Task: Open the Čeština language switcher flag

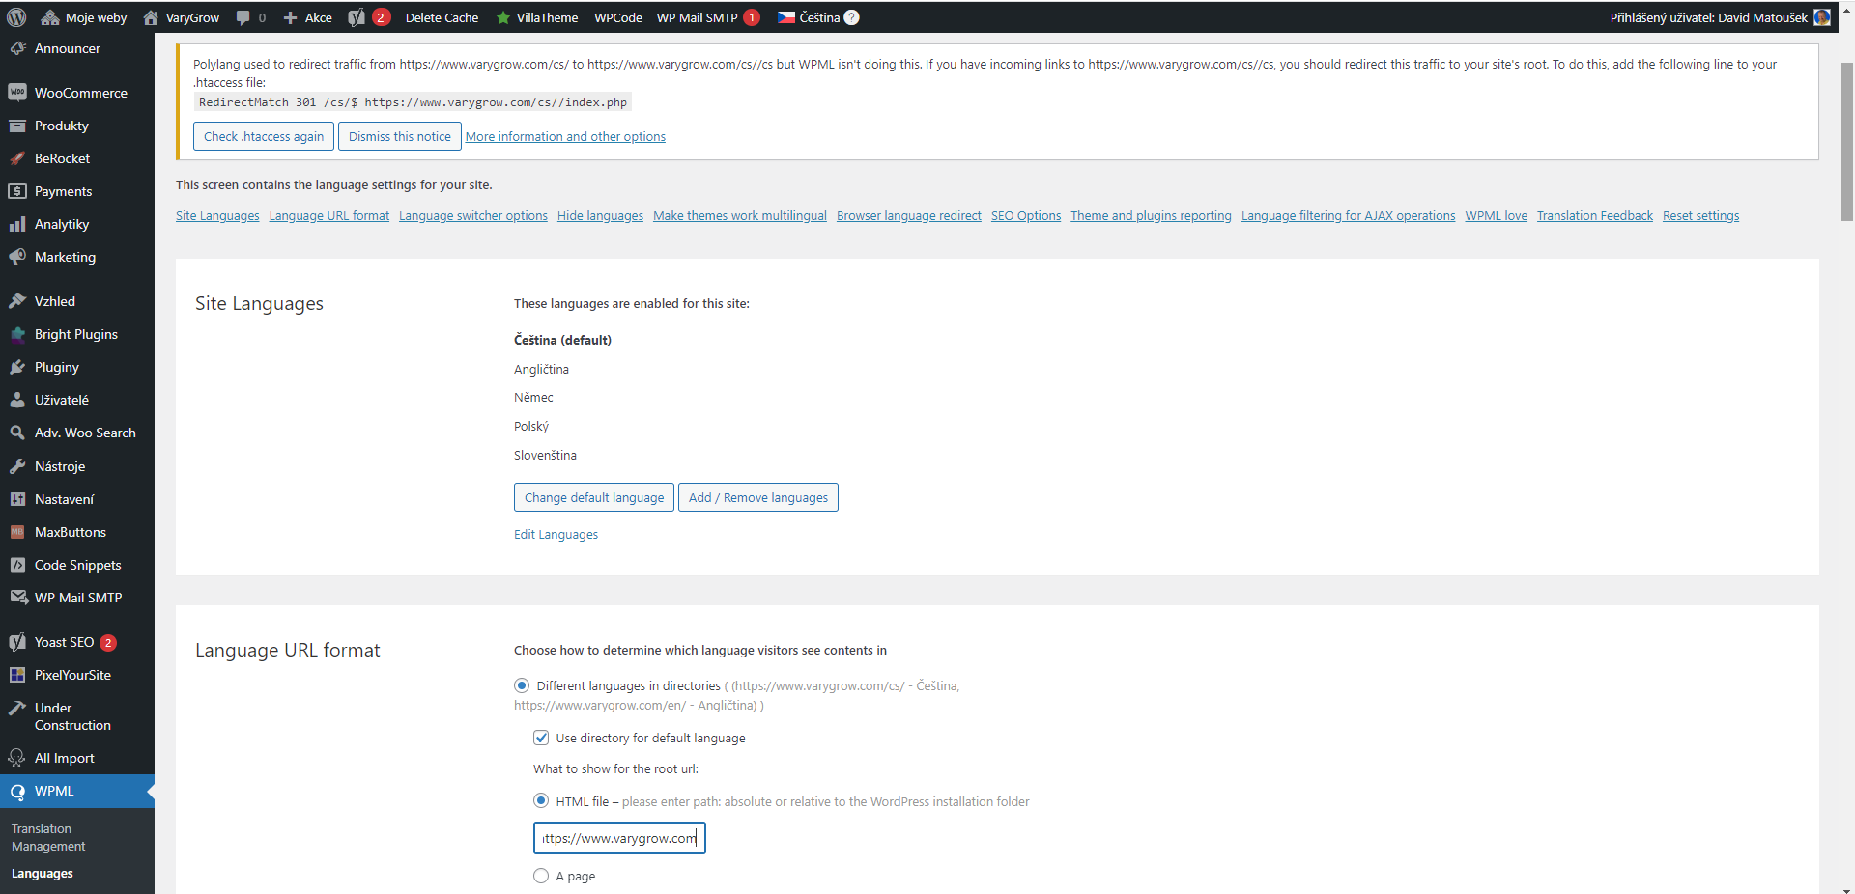Action: tap(786, 17)
